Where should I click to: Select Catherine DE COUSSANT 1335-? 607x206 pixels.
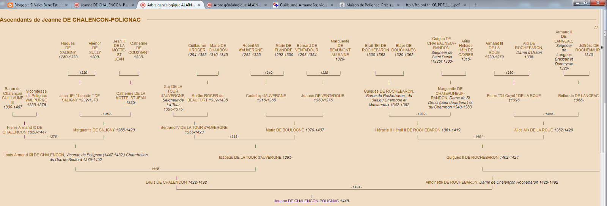(139, 50)
